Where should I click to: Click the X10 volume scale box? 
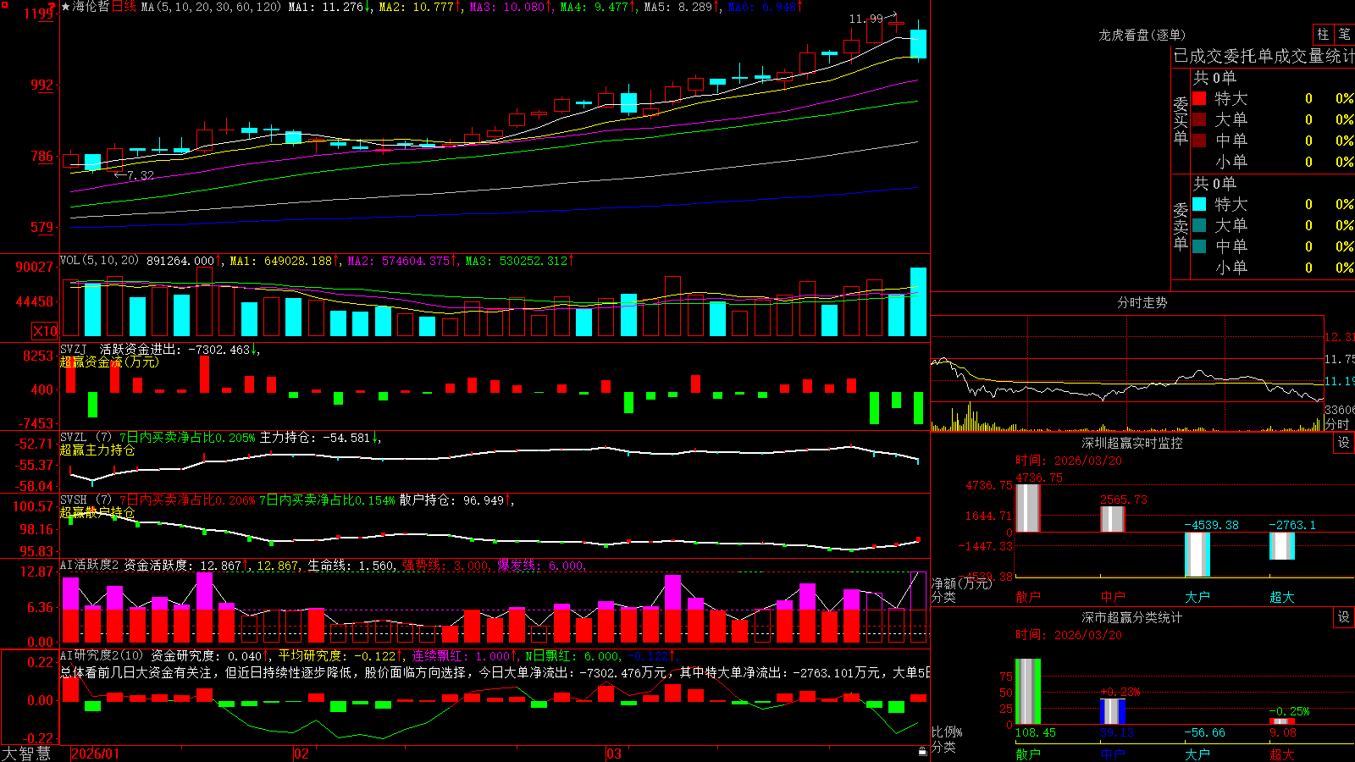[x=45, y=331]
